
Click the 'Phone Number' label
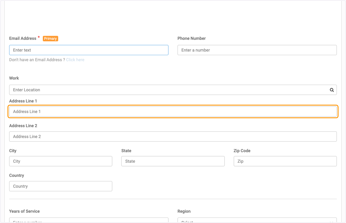[191, 38]
